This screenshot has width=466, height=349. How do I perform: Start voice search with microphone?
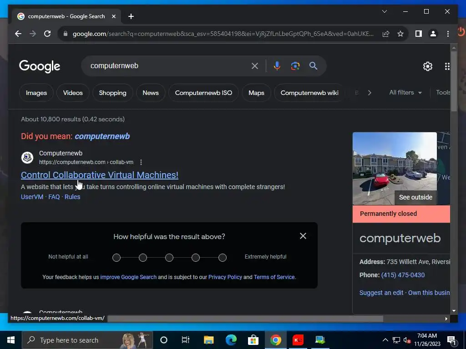(277, 65)
